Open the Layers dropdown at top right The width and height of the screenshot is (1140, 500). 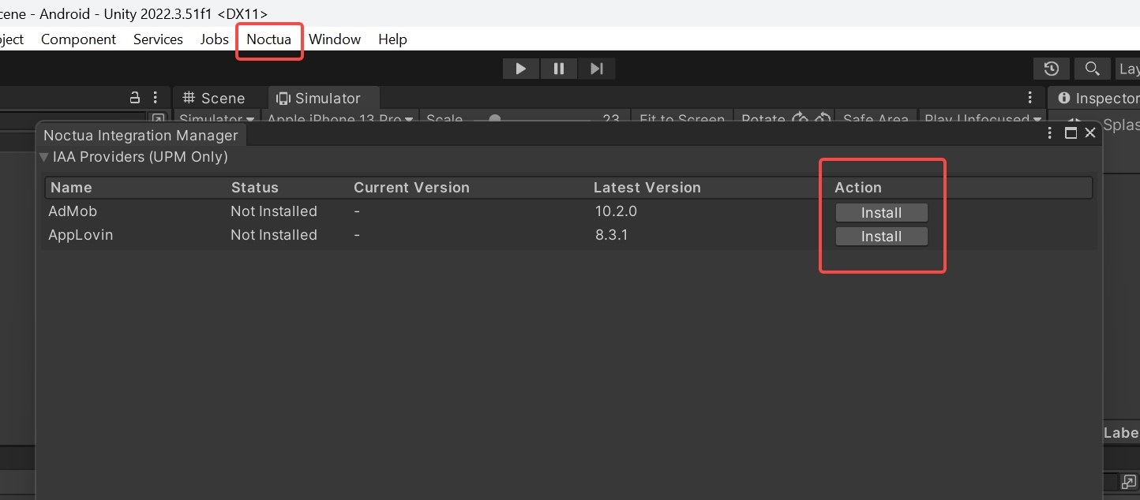(1129, 69)
